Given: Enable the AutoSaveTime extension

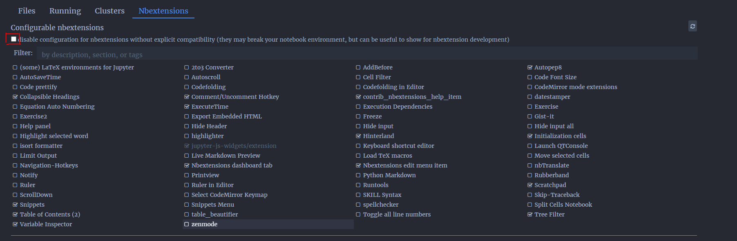Looking at the screenshot, I should [x=15, y=77].
